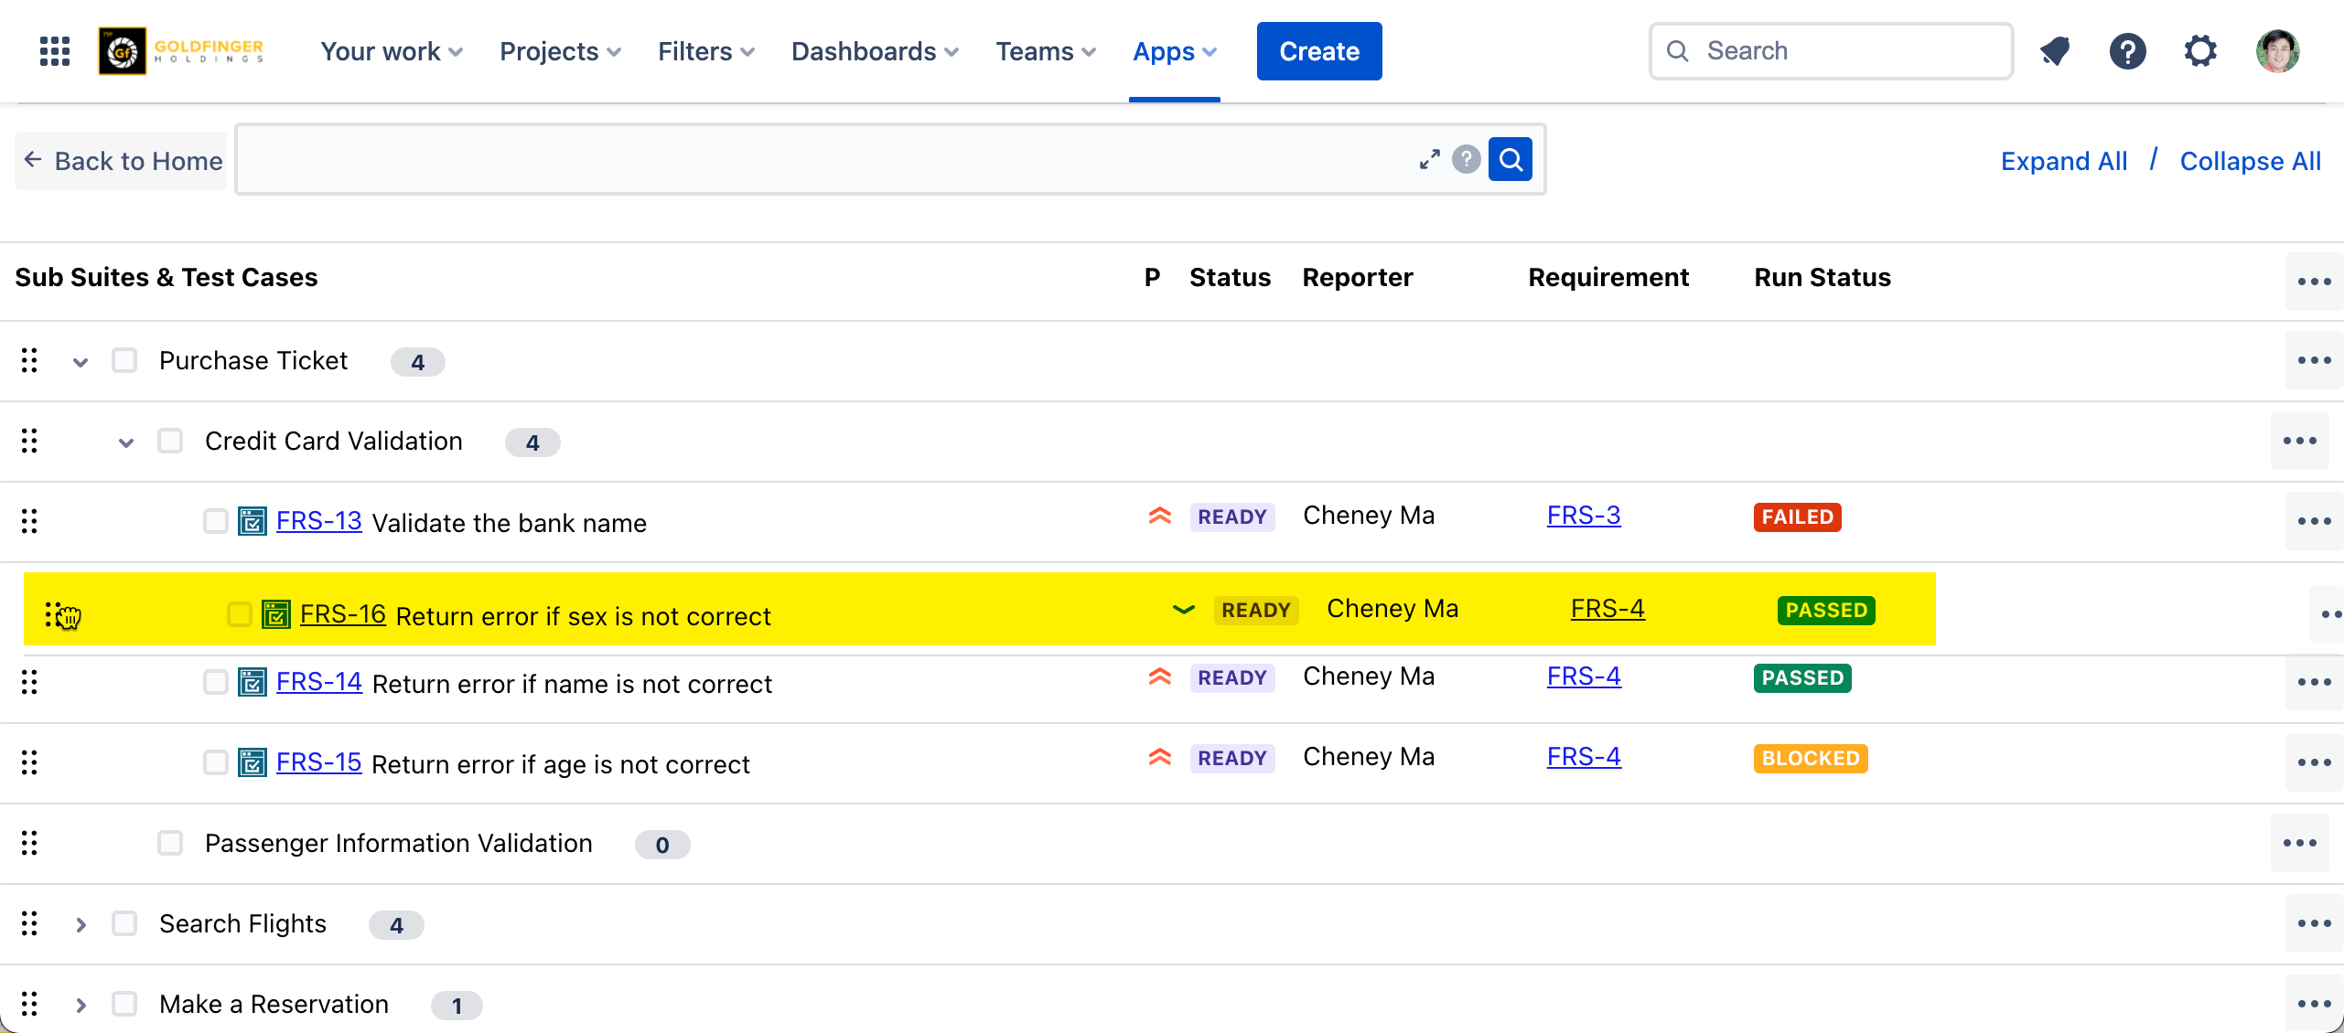Click drag handle of Search Flights row
The width and height of the screenshot is (2344, 1033).
point(29,923)
